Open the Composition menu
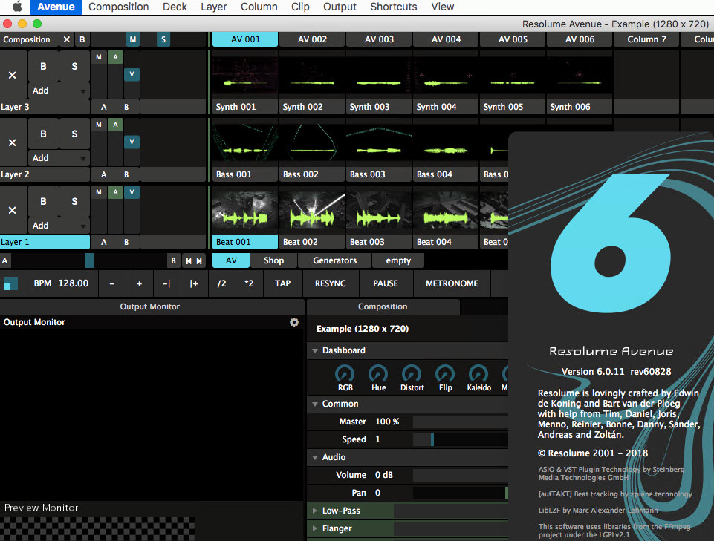The image size is (714, 541). (118, 7)
